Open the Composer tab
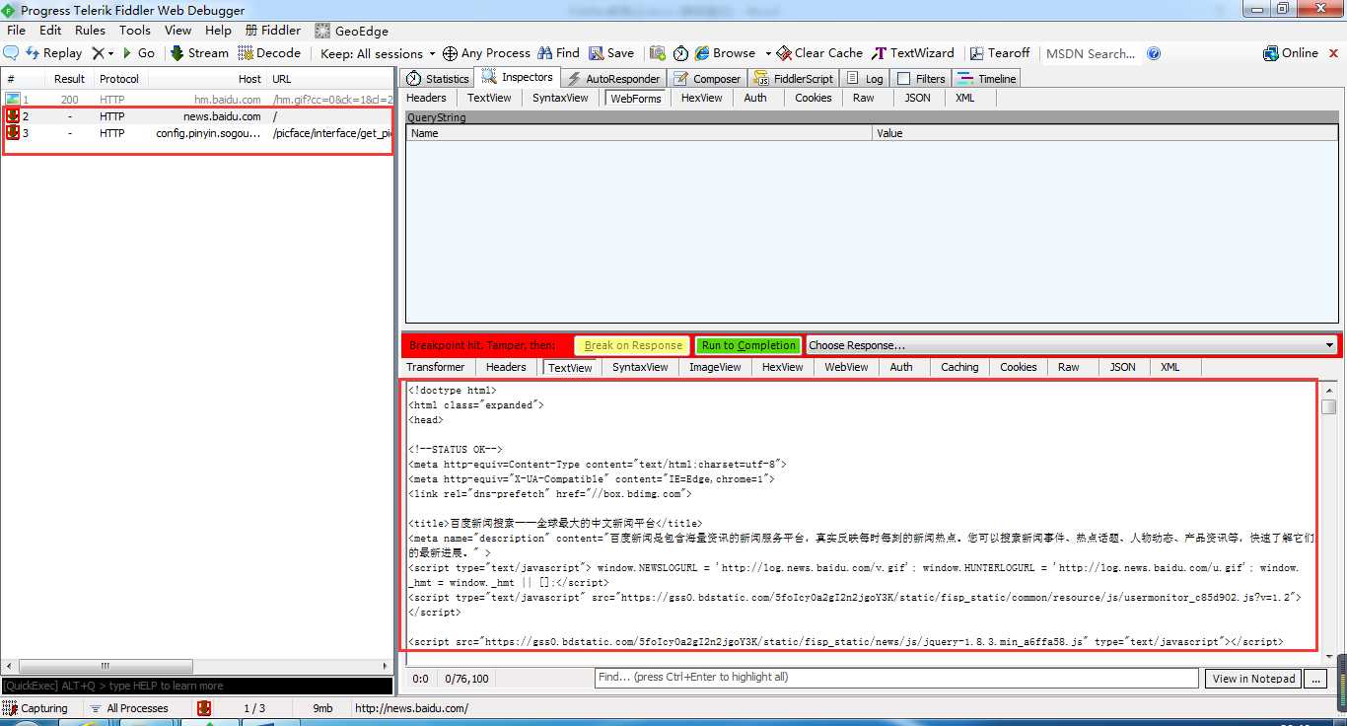Viewport: 1347px width, 726px height. (707, 79)
